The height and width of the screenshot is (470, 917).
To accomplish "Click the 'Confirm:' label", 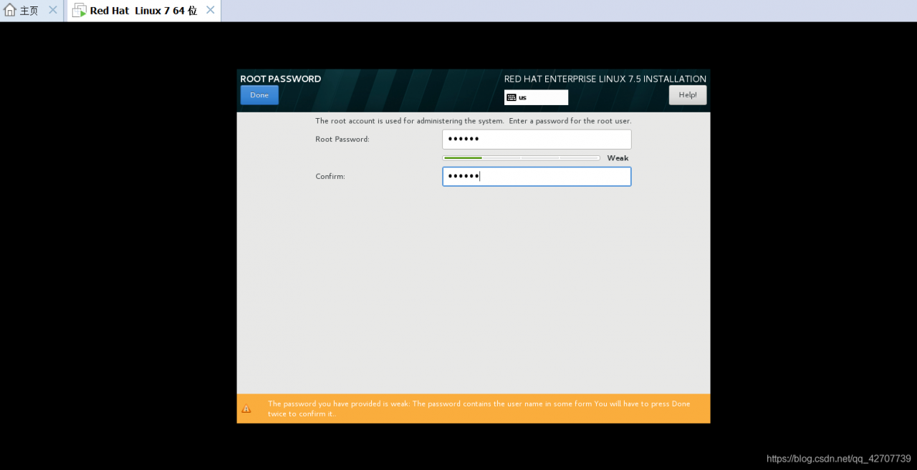I will tap(330, 176).
